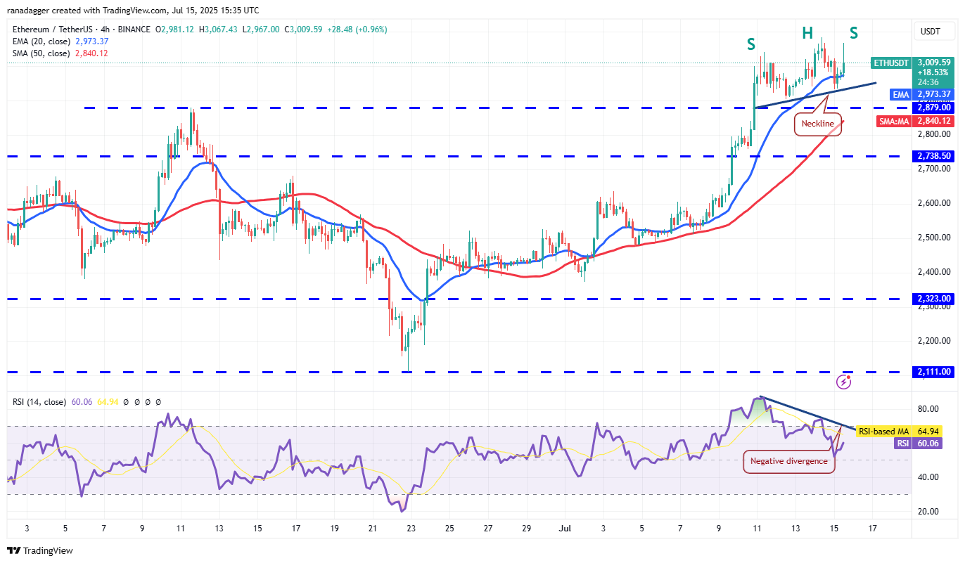Open the USDT currency selector
The width and height of the screenshot is (965, 563).
coord(932,31)
